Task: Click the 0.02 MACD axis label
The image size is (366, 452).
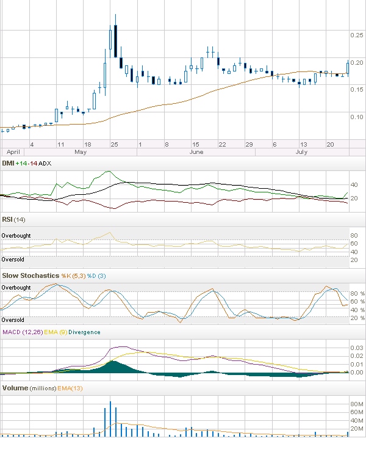Action: [x=357, y=356]
